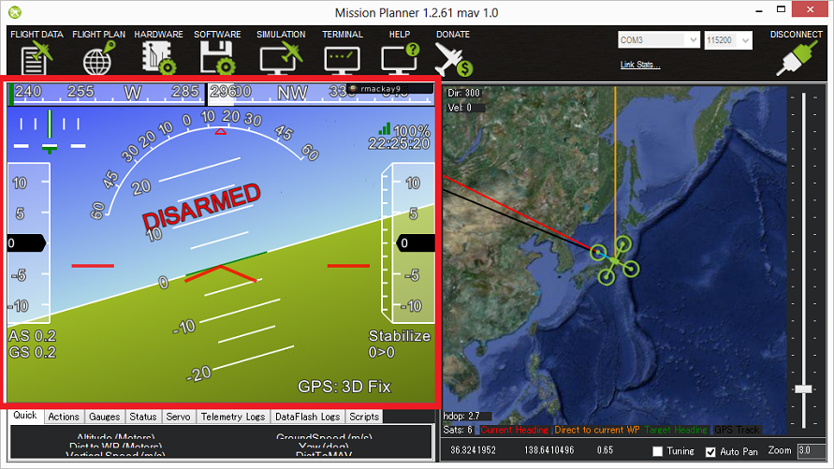This screenshot has height=469, width=834.
Task: Click the DISARMED text on the HUD
Action: point(201,206)
